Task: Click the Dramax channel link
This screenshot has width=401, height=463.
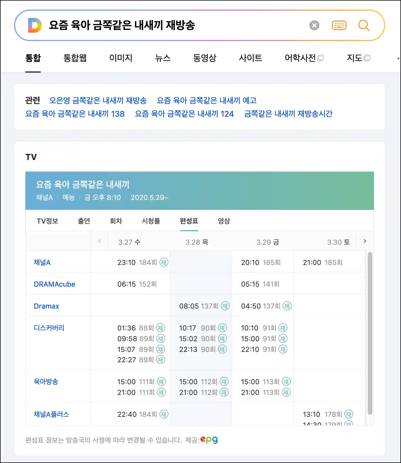Action: (x=46, y=306)
